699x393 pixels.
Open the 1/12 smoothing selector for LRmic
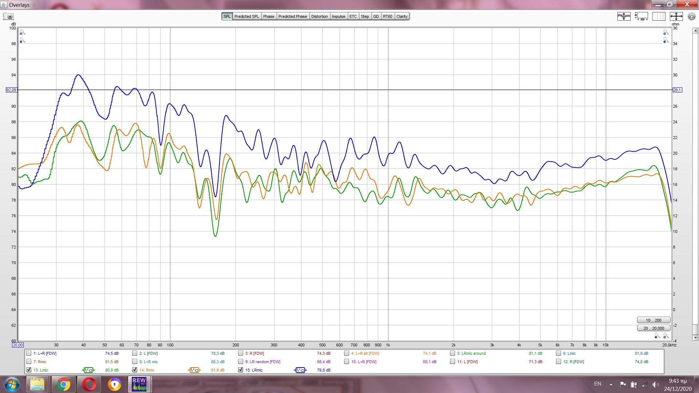300,370
